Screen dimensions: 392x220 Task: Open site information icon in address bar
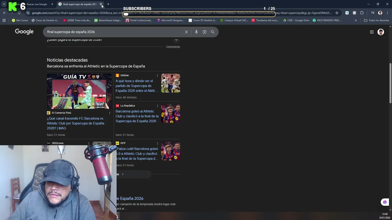tap(28, 13)
